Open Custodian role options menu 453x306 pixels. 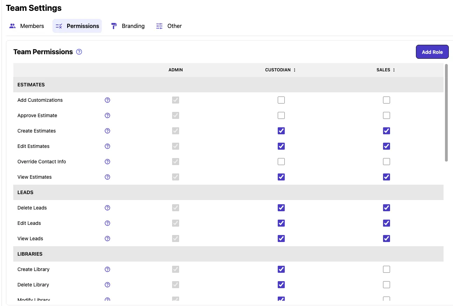[295, 70]
